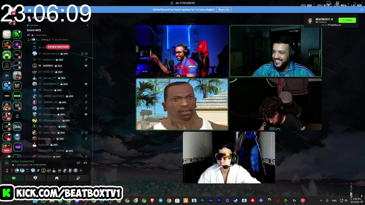Click the muted mic icon on soufian-ti's row

point(86,60)
